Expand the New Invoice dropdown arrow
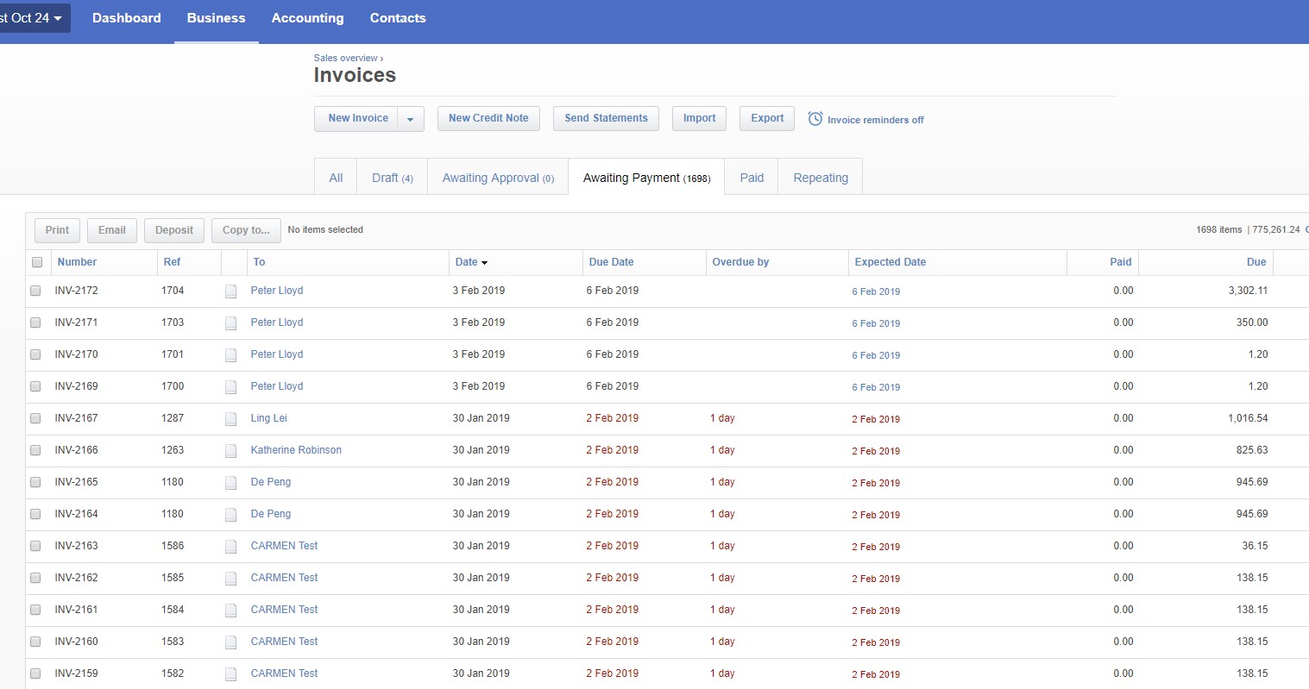1309x689 pixels. point(411,119)
